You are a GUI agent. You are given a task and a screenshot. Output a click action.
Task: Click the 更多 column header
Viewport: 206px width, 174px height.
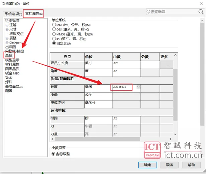[x=166, y=57]
